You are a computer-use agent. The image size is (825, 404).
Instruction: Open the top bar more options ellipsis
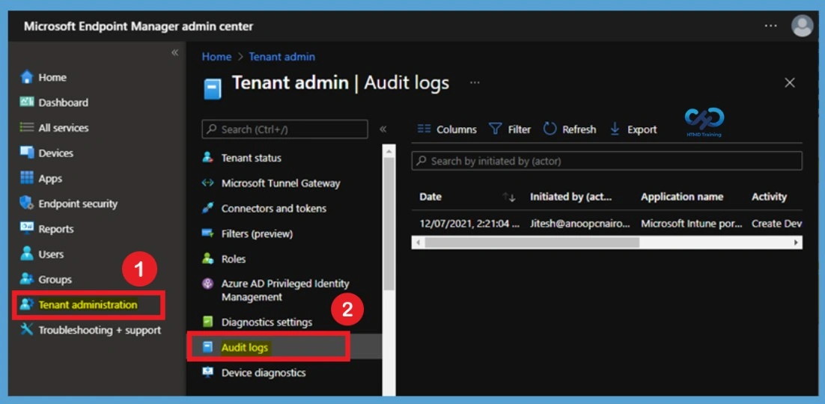pyautogui.click(x=771, y=25)
